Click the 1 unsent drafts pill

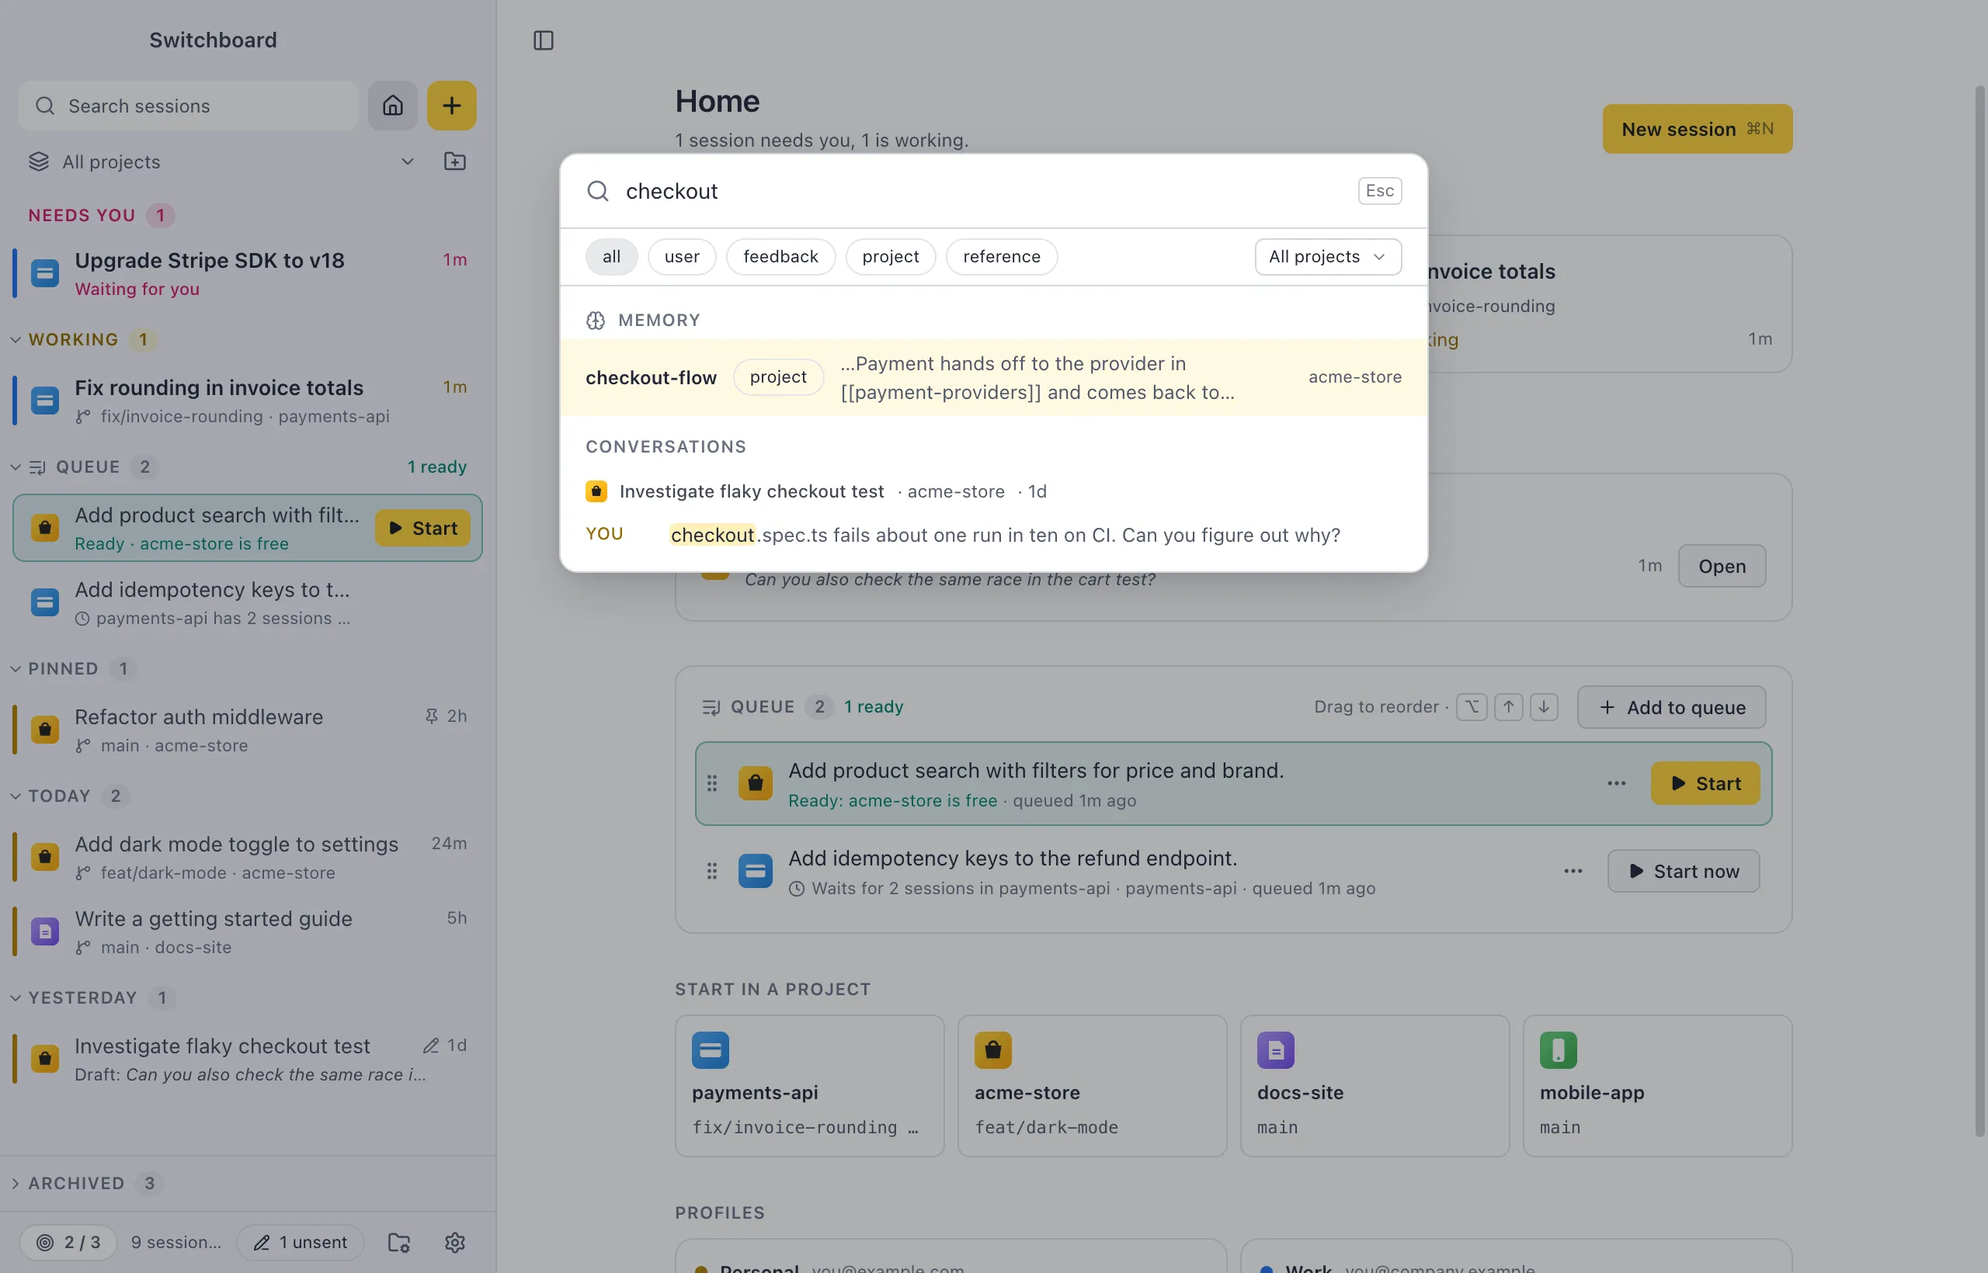point(301,1243)
